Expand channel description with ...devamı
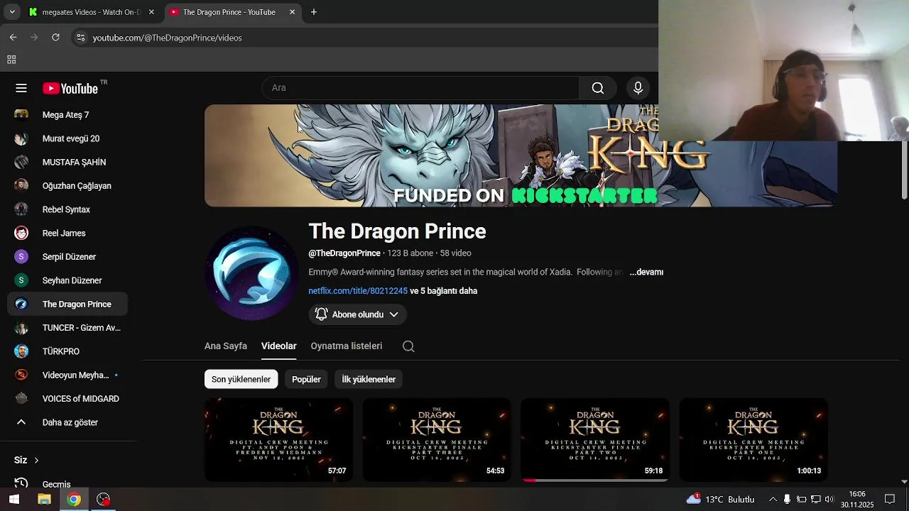This screenshot has width=909, height=511. click(x=646, y=272)
